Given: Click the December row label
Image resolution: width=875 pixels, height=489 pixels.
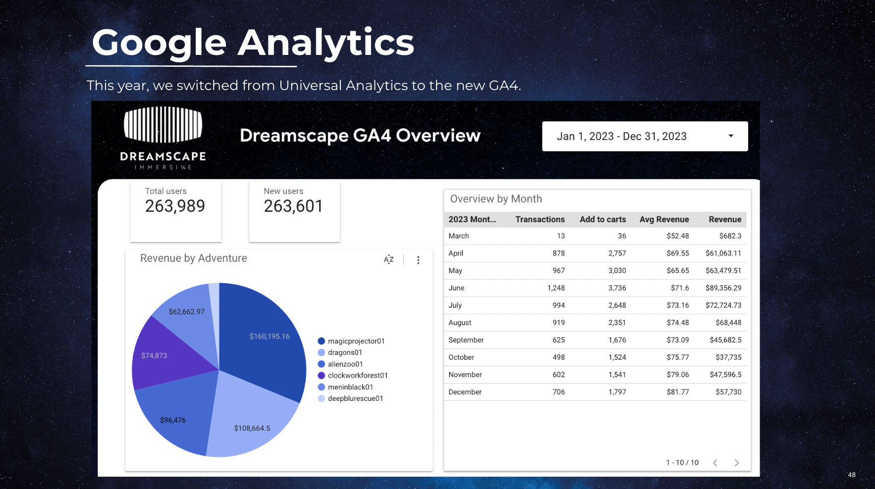Looking at the screenshot, I should (x=465, y=392).
